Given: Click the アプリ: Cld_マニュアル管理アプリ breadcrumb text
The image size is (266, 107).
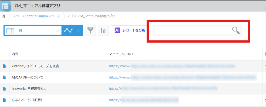Looking at the screenshot, I should [91, 16].
